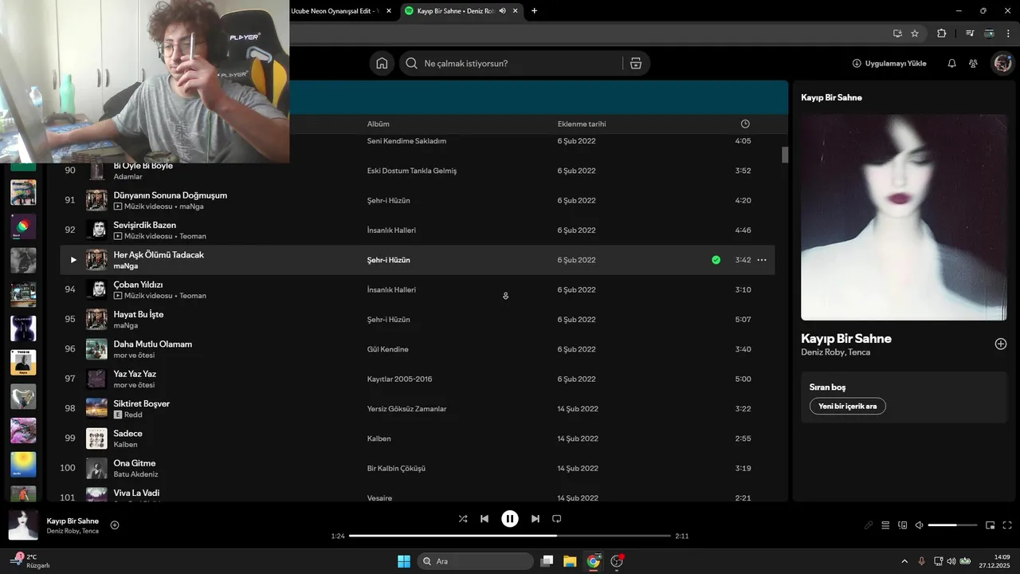Viewport: 1020px width, 574px height.
Task: Open the Şehr-i Hüzün album for Dünyanın Sonuna Doğmuşum
Action: click(388, 200)
